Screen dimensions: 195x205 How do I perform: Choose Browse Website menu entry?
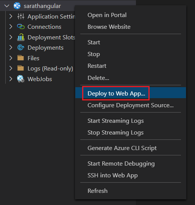(131, 27)
